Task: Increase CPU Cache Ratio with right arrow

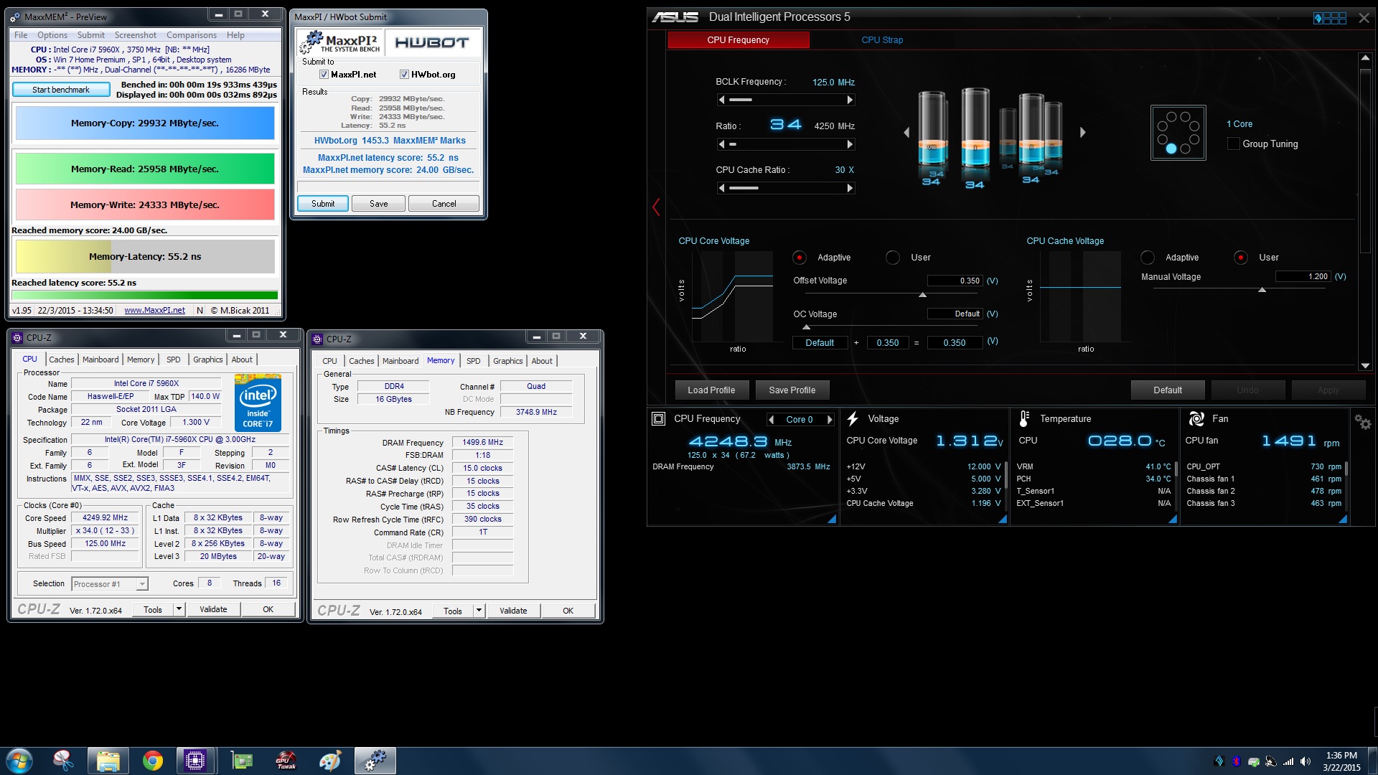Action: (x=850, y=188)
